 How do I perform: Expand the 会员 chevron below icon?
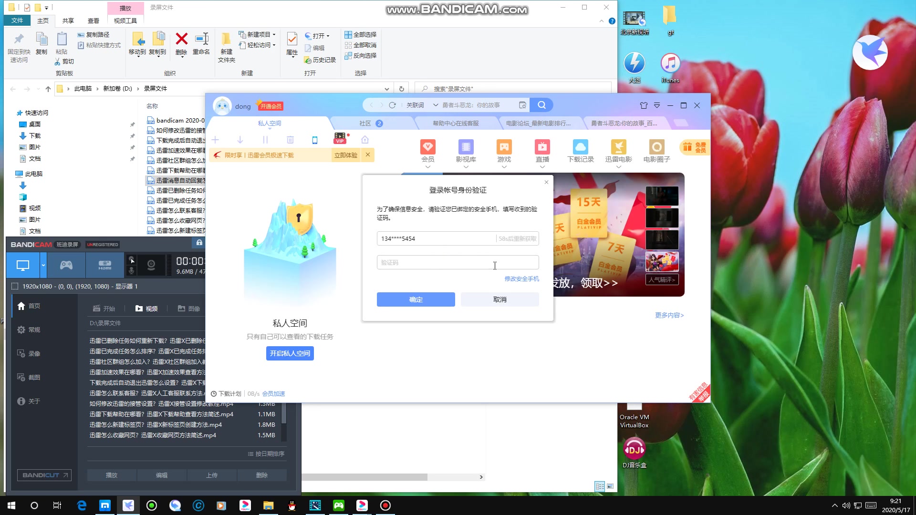pos(428,167)
